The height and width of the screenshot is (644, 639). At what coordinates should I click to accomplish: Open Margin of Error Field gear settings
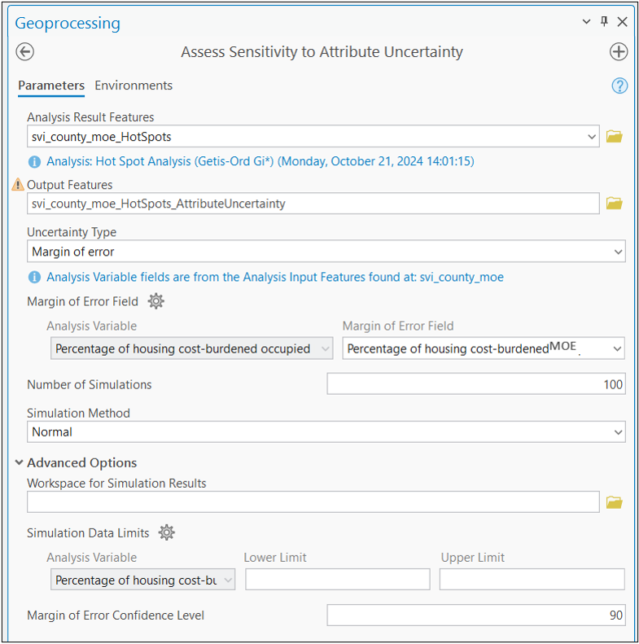(156, 301)
